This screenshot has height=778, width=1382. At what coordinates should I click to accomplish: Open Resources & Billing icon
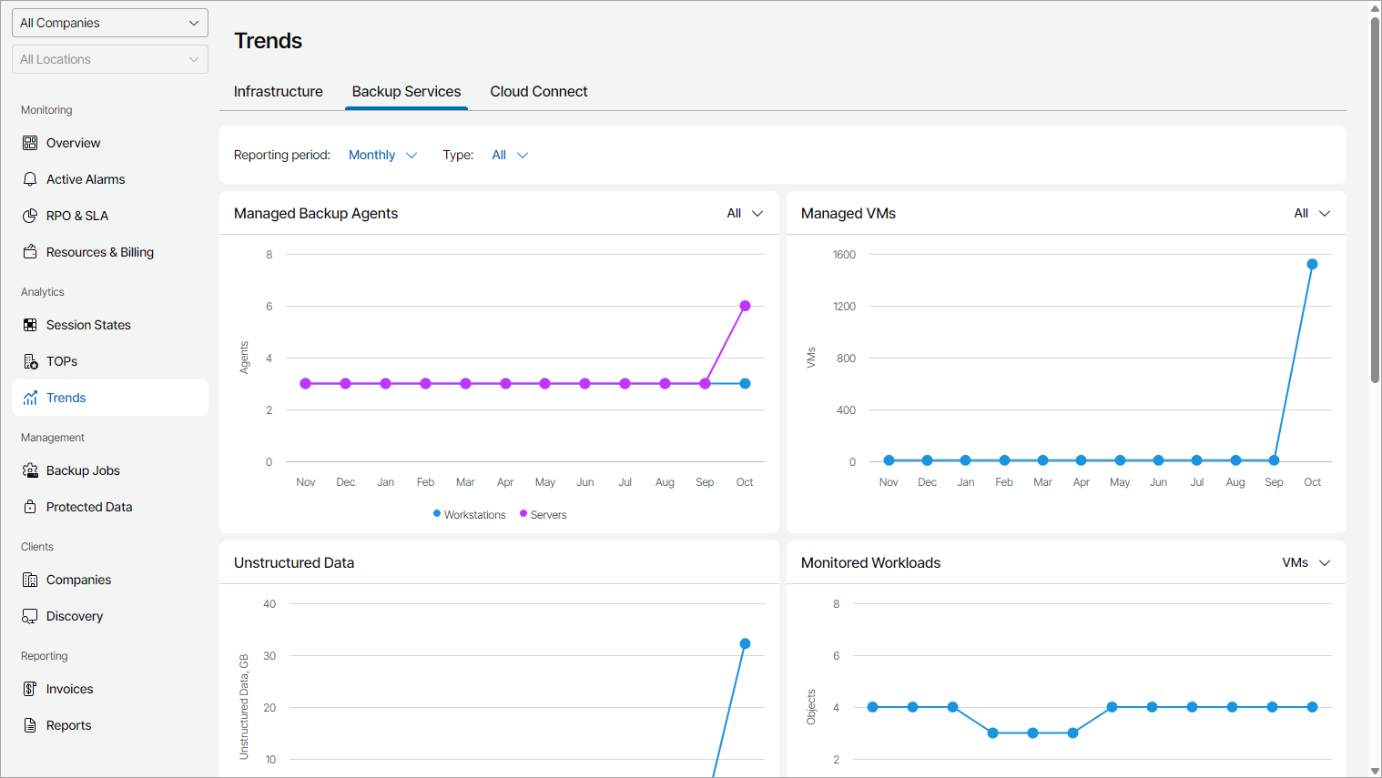[30, 252]
